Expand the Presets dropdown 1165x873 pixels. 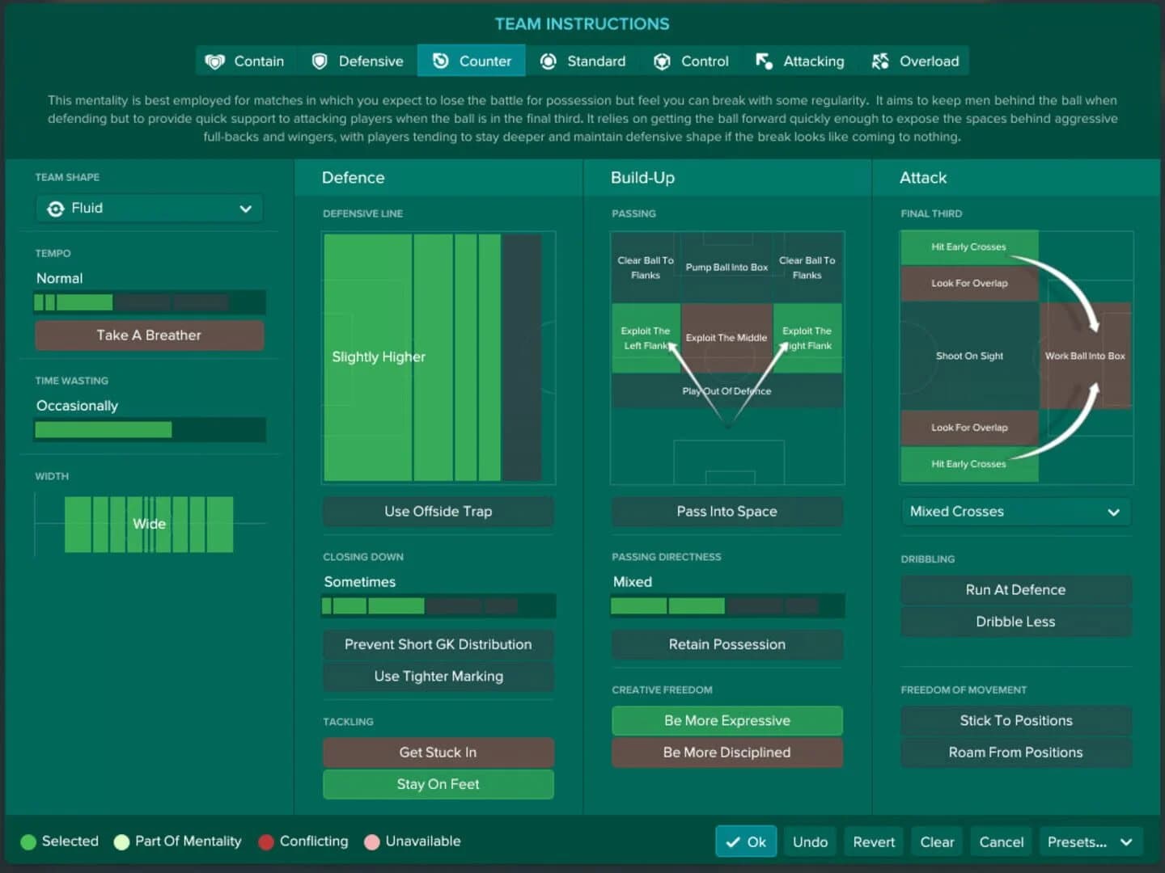point(1090,841)
